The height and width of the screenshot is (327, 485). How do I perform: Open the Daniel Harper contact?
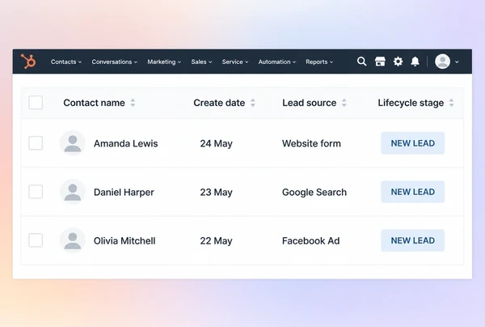point(124,192)
